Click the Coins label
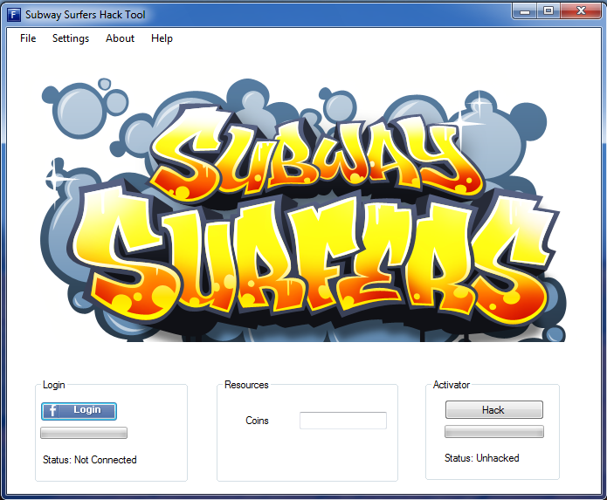The width and height of the screenshot is (607, 500). point(257,421)
